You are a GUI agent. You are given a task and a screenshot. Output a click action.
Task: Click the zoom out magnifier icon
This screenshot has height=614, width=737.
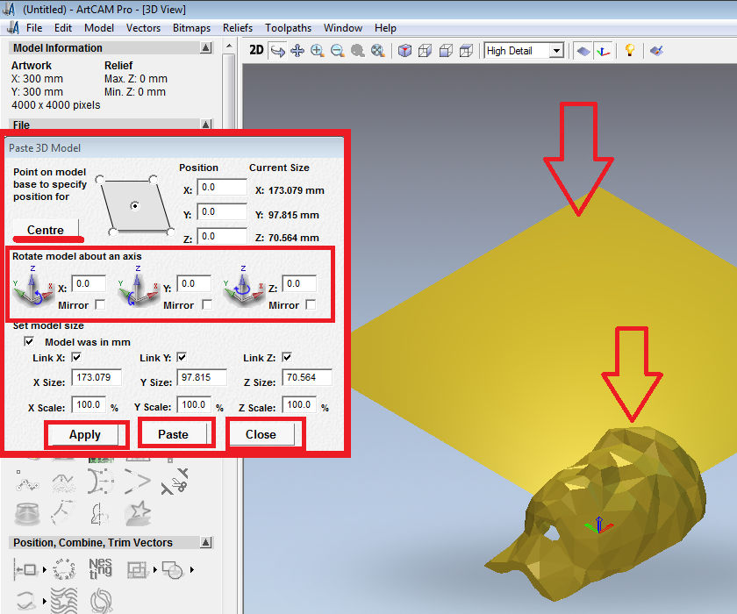(x=337, y=51)
